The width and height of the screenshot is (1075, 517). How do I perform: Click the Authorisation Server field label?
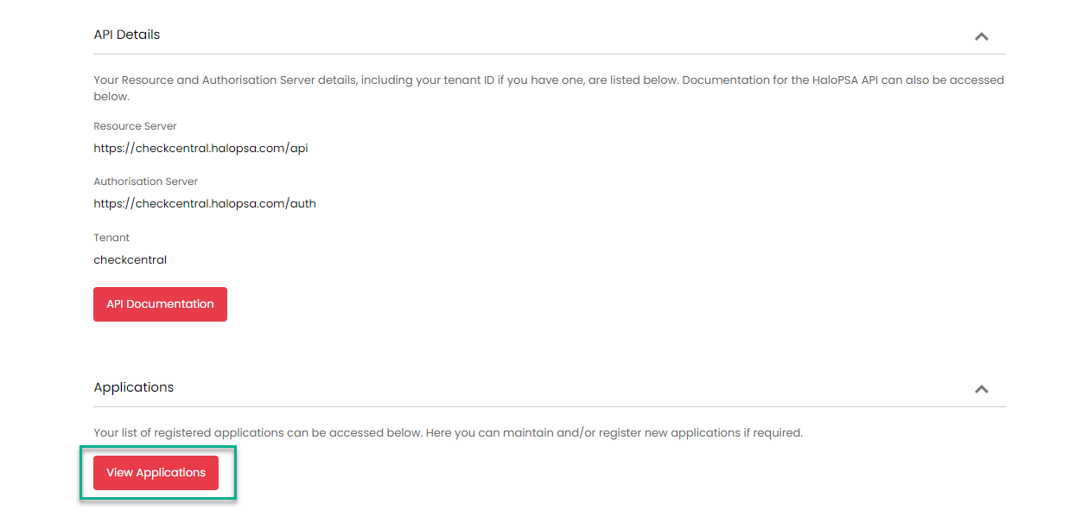(x=145, y=182)
